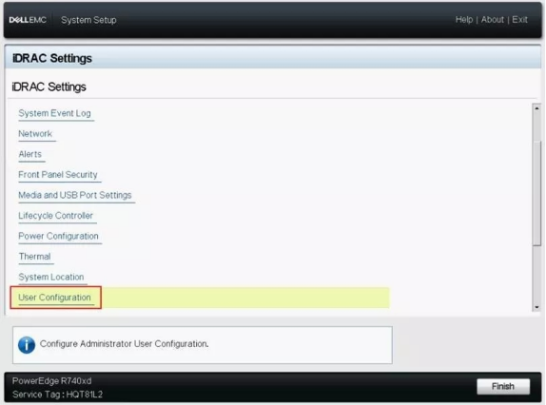The height and width of the screenshot is (405, 546).
Task: Open the System Location link
Action: click(x=51, y=277)
